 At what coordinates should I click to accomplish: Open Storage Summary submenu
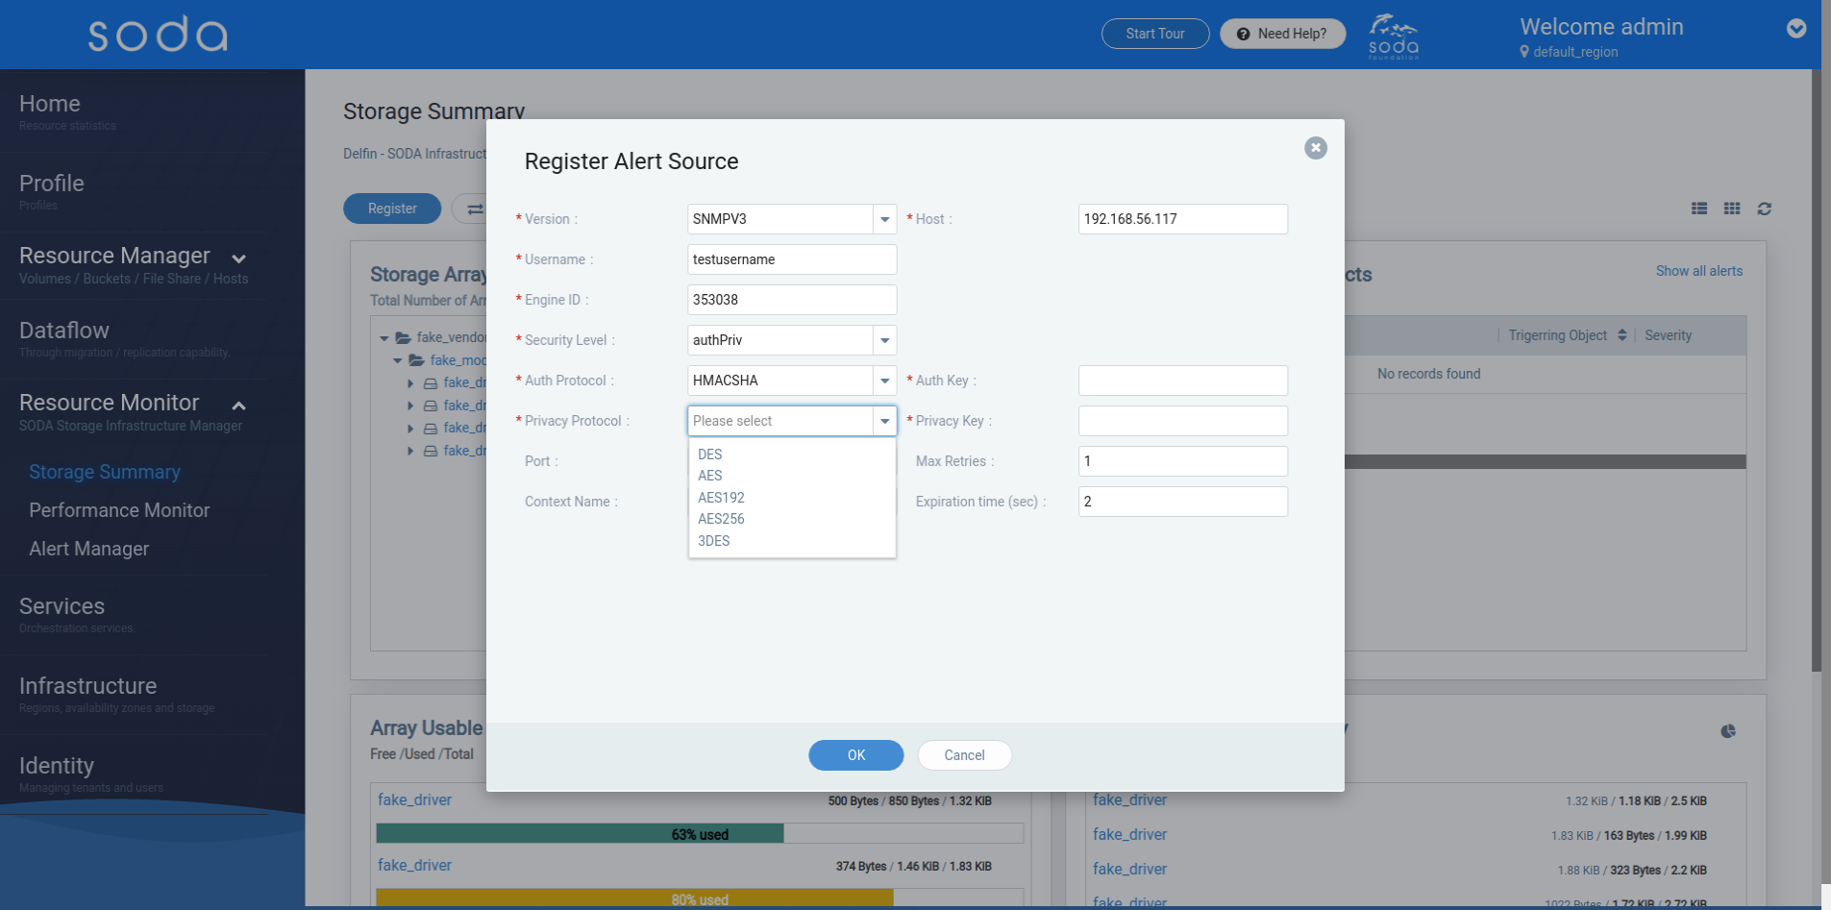[105, 472]
